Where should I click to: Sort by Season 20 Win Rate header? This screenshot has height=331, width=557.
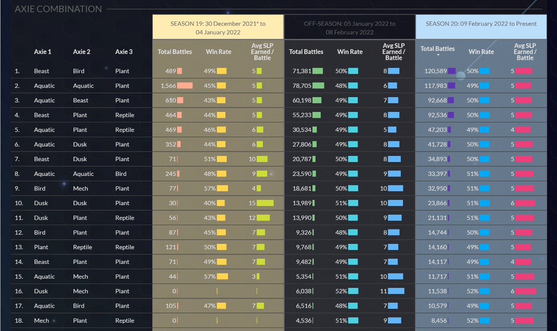coord(481,52)
